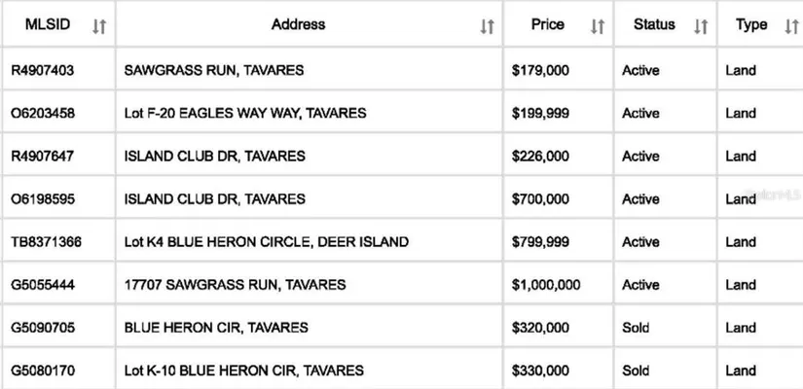Select MLS ID R4907403 cell
This screenshot has width=803, height=389.
pos(43,71)
